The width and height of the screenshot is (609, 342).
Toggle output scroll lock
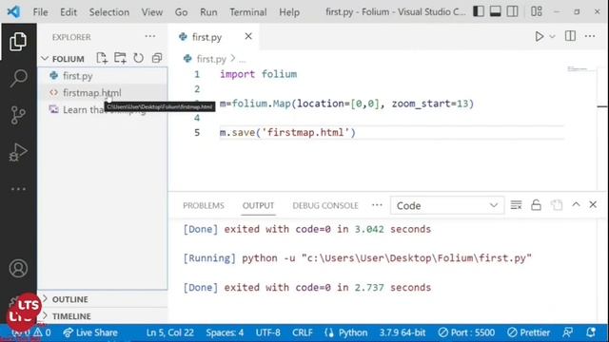[x=536, y=205]
